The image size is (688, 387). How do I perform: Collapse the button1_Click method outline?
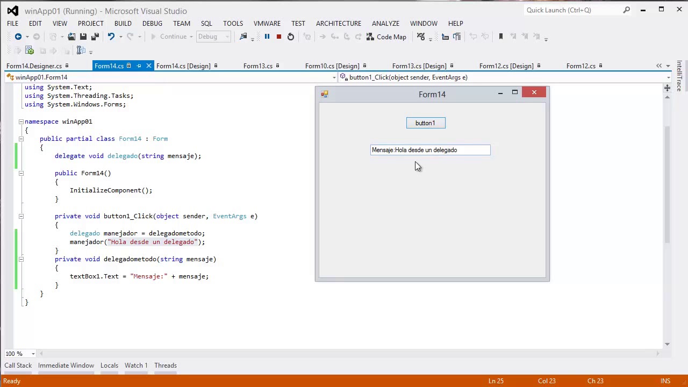[x=21, y=216]
